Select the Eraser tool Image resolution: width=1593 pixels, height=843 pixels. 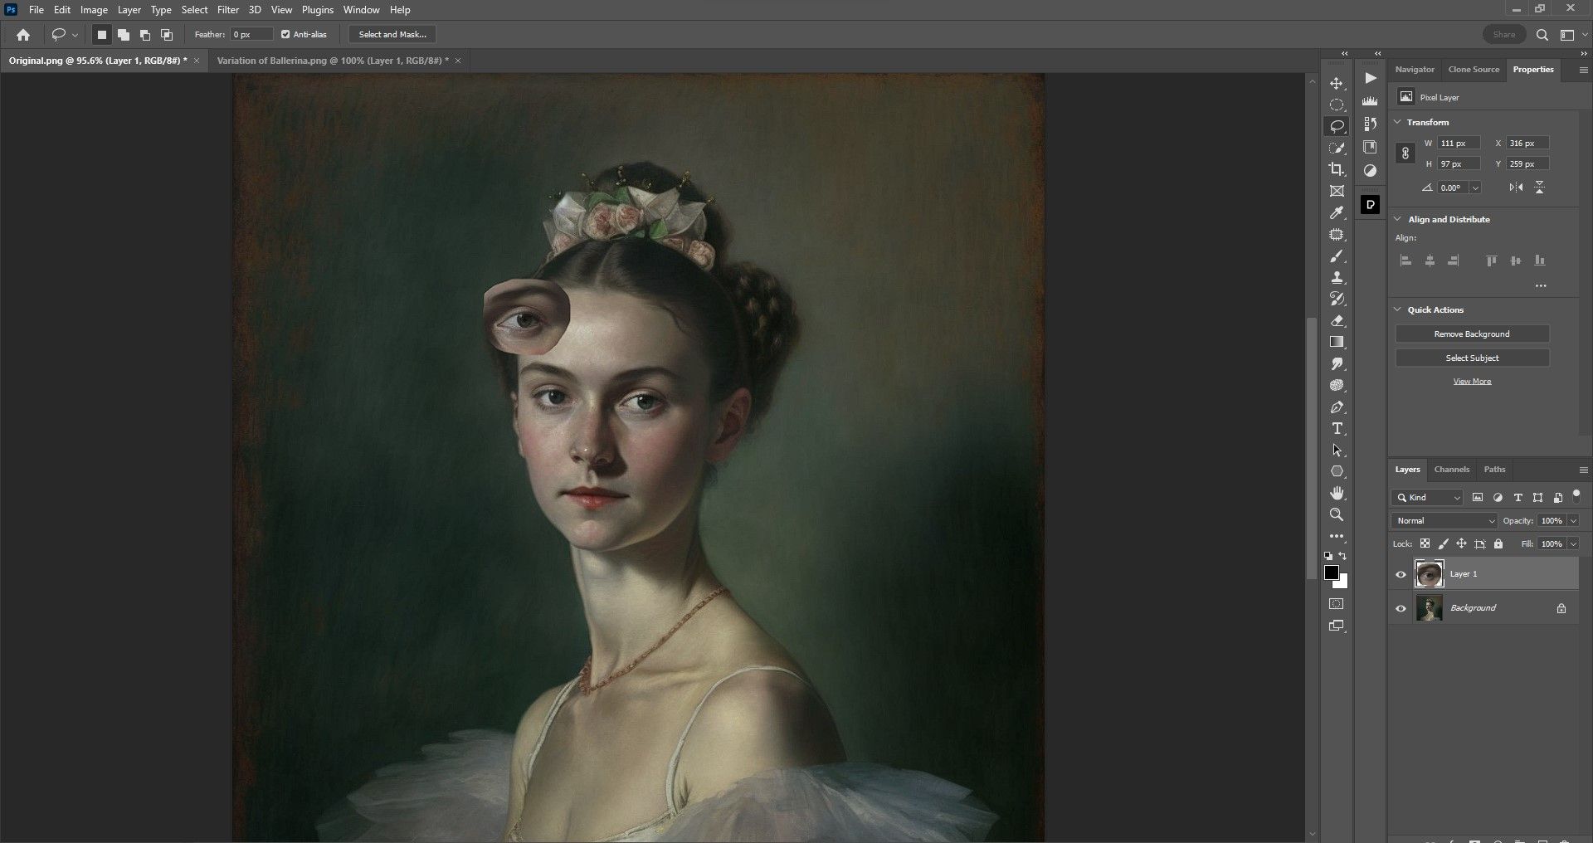click(x=1337, y=321)
